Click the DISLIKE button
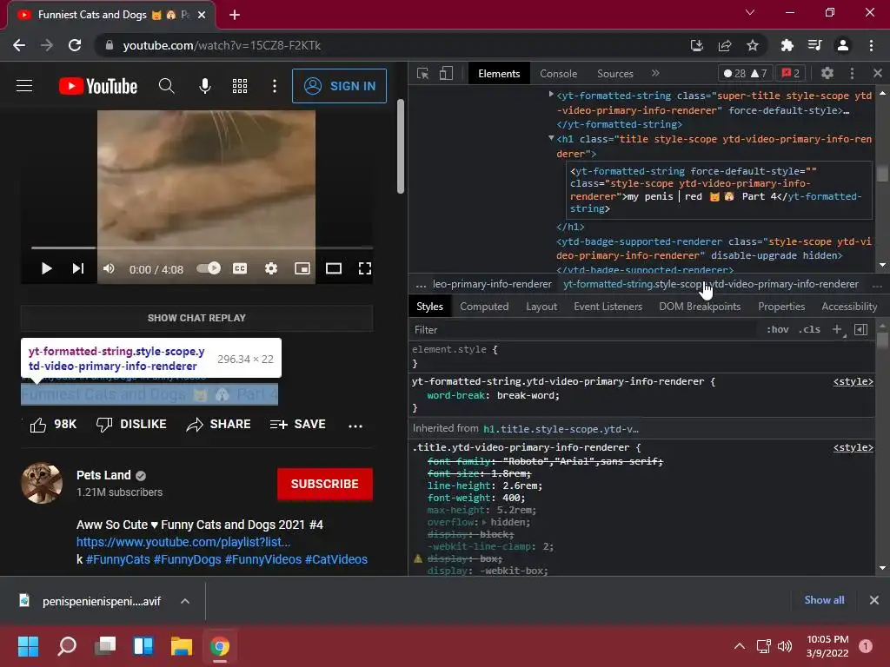 (x=131, y=424)
